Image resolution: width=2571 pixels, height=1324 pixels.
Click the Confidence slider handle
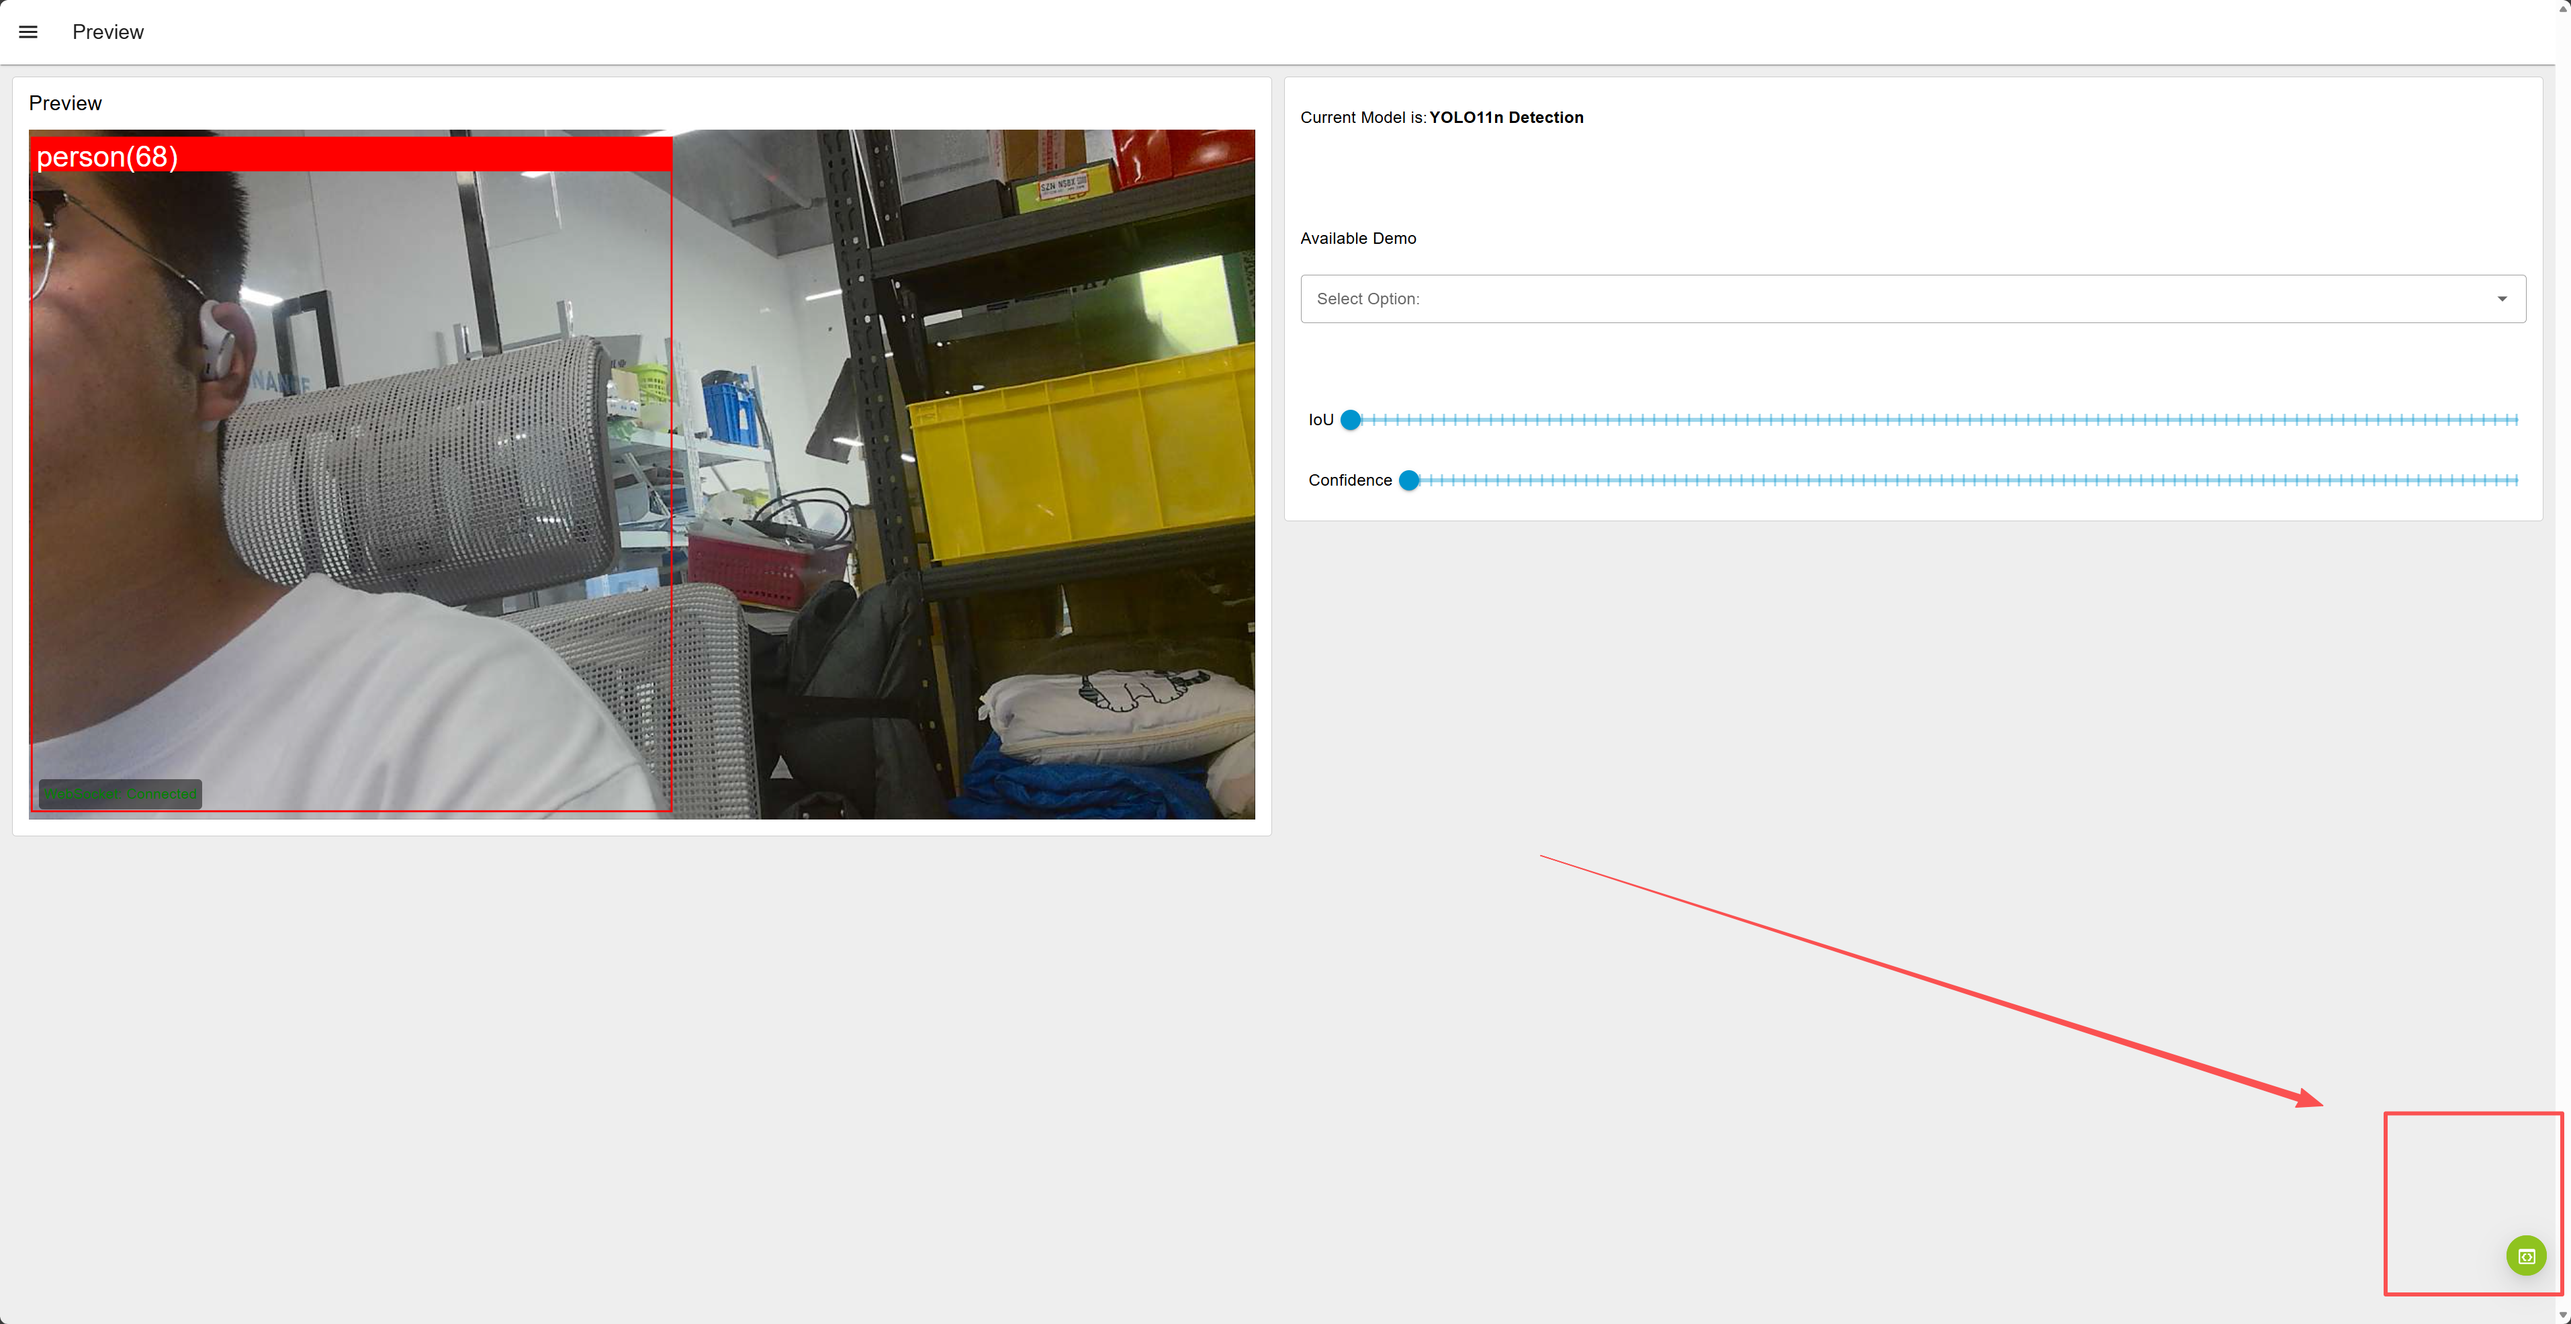point(1408,480)
